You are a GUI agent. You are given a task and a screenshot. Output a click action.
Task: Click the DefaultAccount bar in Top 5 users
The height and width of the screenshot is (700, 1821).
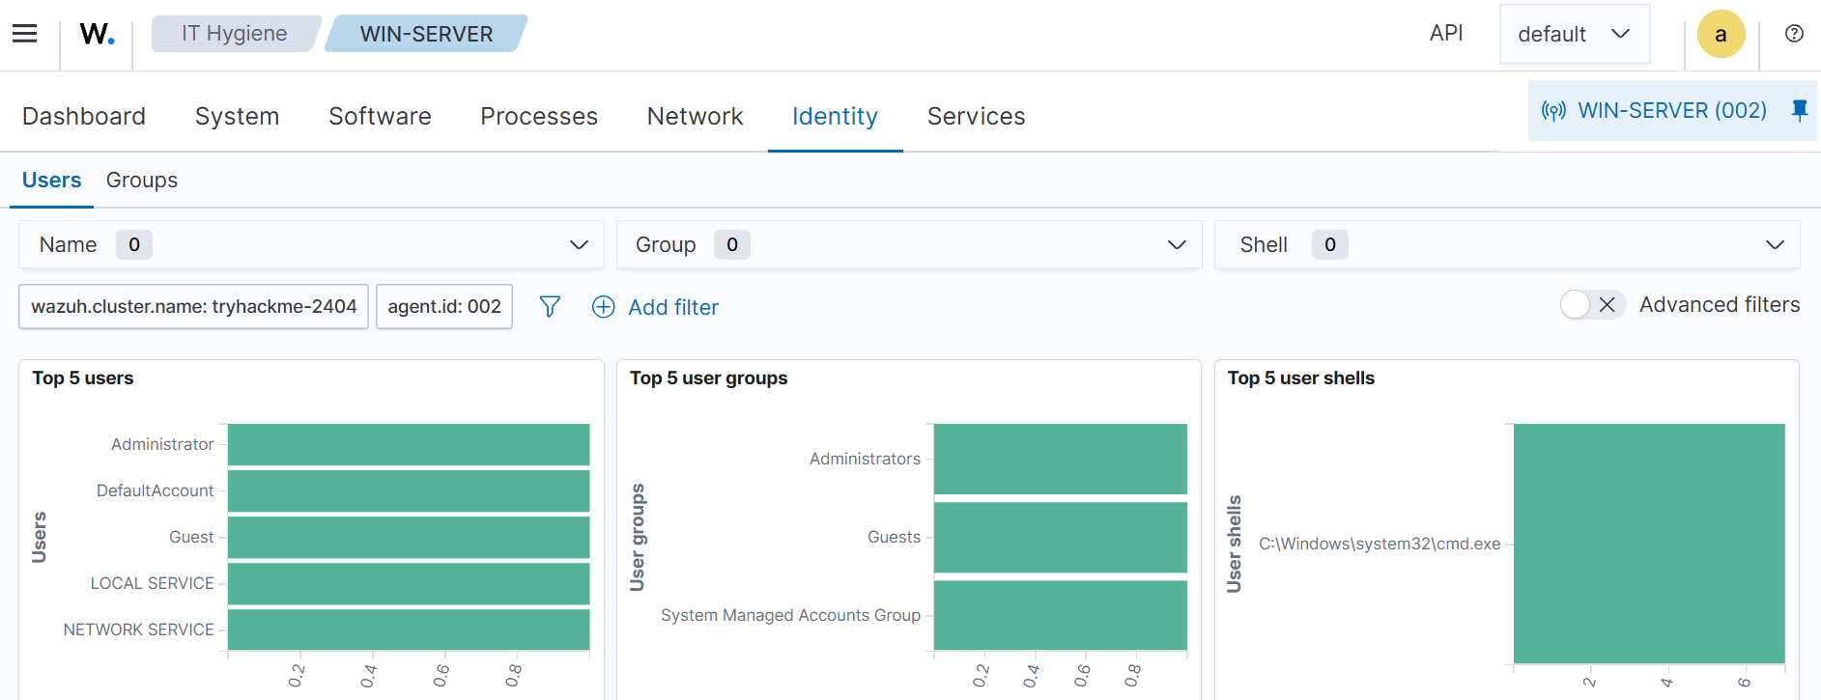point(409,490)
